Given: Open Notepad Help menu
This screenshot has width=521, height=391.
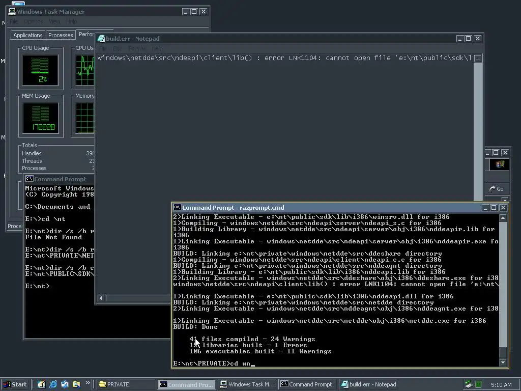Looking at the screenshot, I should [157, 48].
